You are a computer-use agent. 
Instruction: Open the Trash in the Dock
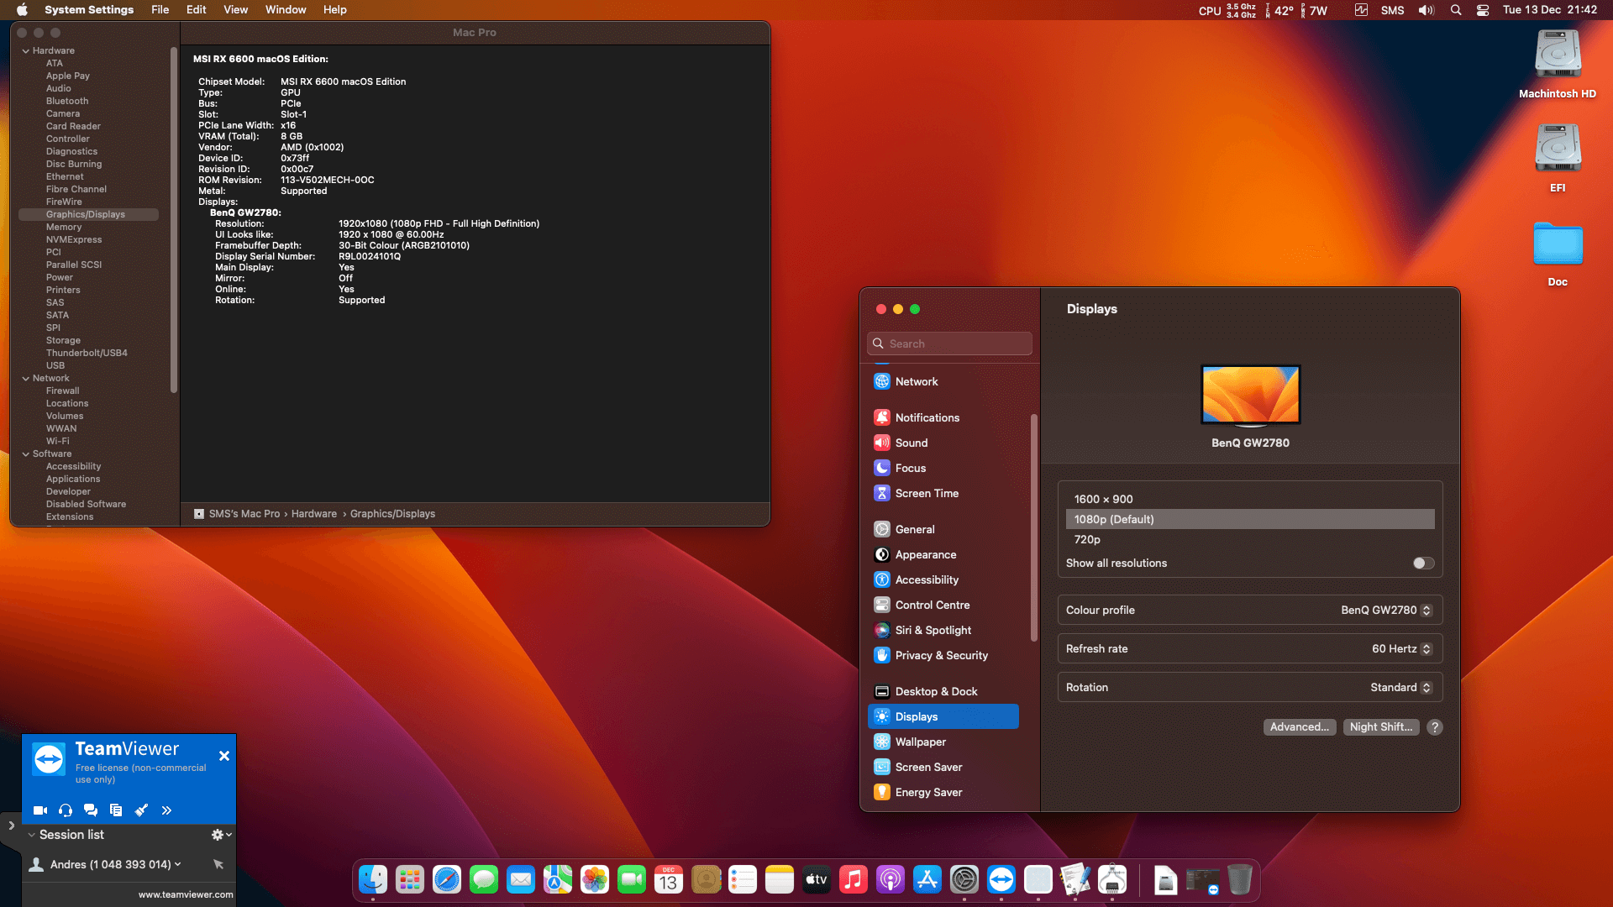click(1241, 879)
